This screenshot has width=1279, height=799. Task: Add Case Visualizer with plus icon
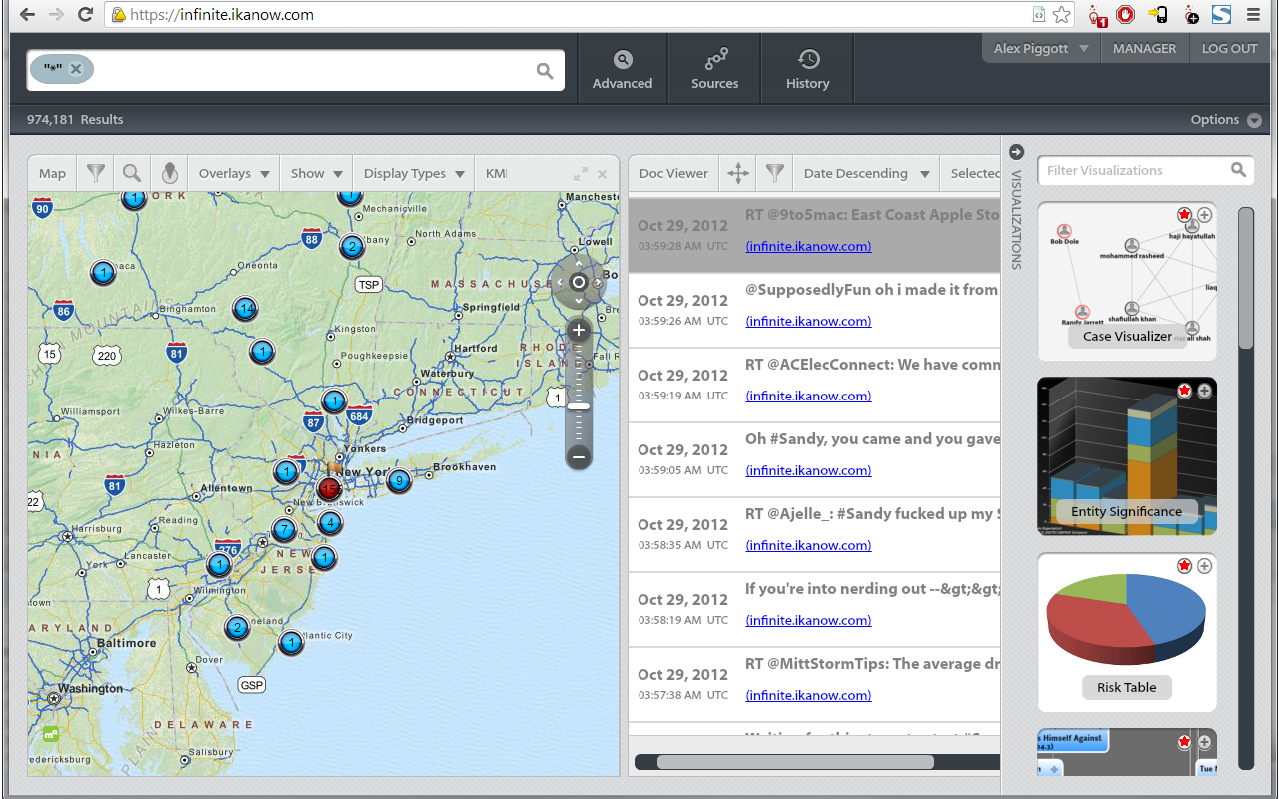click(1205, 215)
